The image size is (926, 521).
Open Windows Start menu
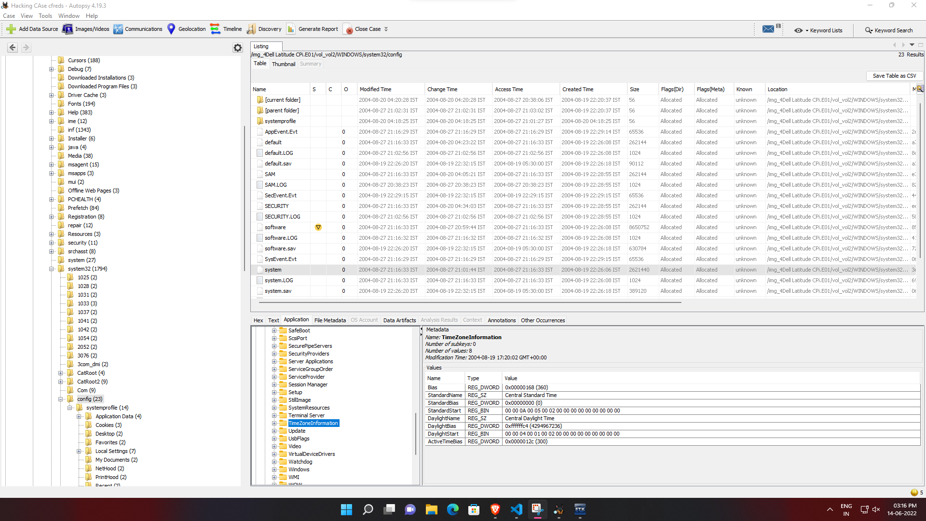coord(346,509)
